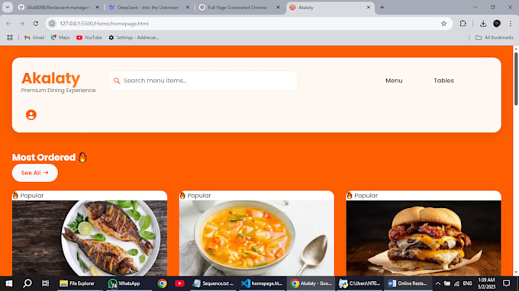The height and width of the screenshot is (291, 519).
Task: Go forward in browser history
Action: coord(22,24)
